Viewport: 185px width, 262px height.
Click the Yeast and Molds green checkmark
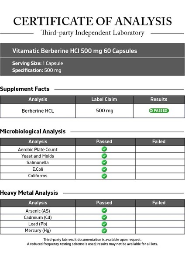104,156
